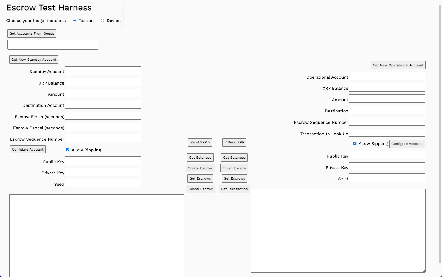442x277 pixels.
Task: Click the Finish Escrow button
Action: [x=234, y=168]
